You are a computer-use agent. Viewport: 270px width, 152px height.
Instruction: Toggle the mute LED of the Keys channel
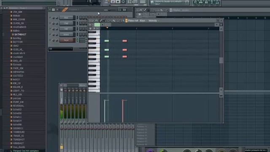[50, 40]
